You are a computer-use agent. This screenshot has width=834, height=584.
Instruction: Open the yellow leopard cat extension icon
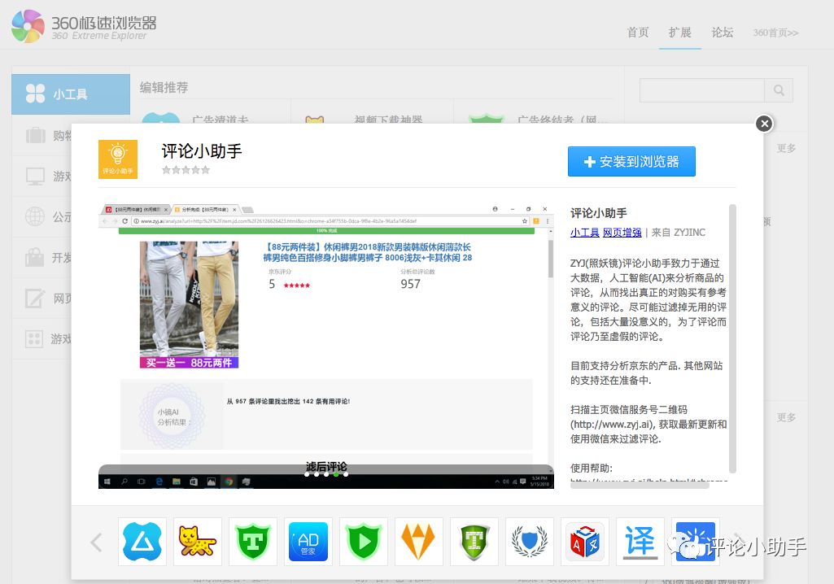coord(198,542)
